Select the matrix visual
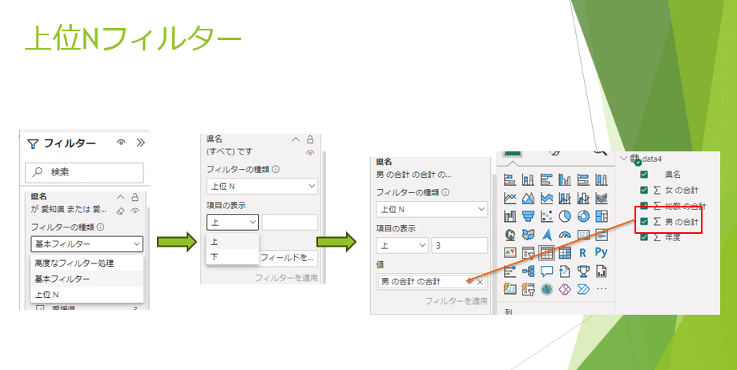This screenshot has height=370, width=737. pos(565,252)
